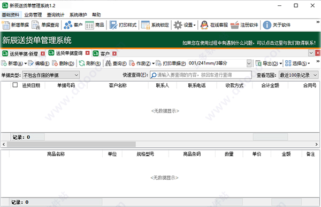Click 导出(O) export button
The width and height of the screenshot is (321, 207).
(x=267, y=63)
